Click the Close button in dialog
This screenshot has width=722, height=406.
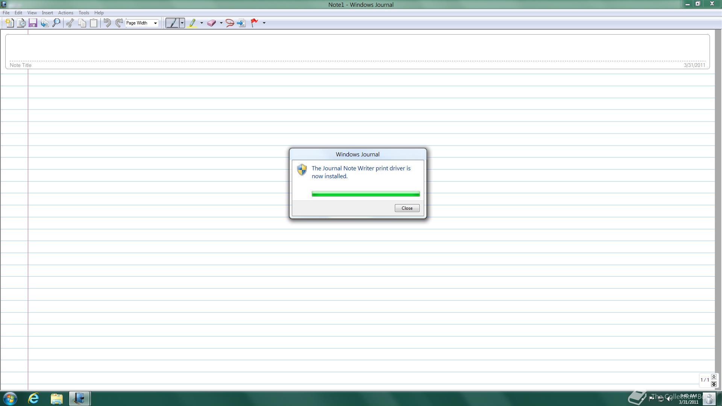407,208
